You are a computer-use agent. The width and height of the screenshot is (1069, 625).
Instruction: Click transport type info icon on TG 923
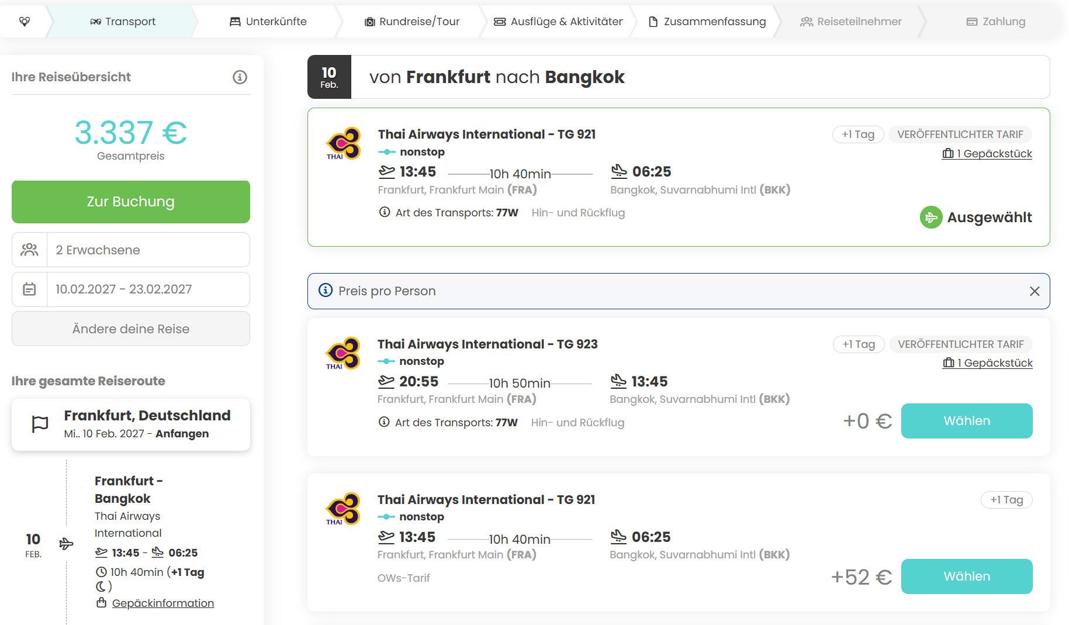click(x=384, y=422)
